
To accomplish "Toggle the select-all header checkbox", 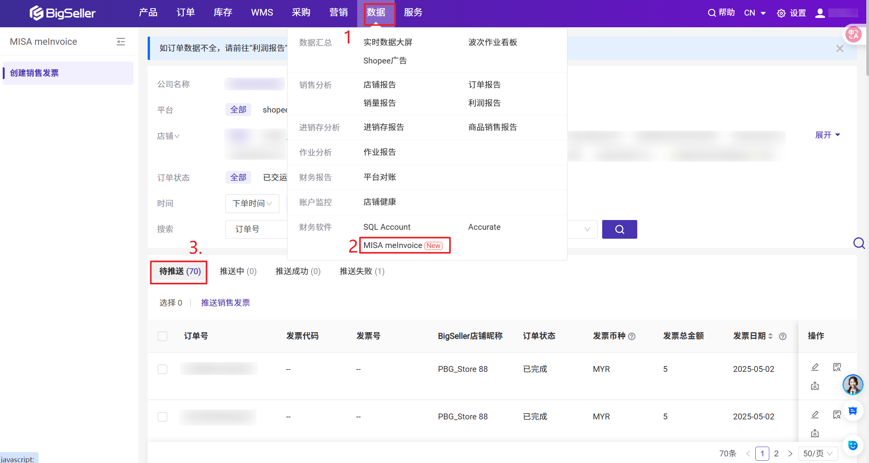I will click(x=162, y=336).
